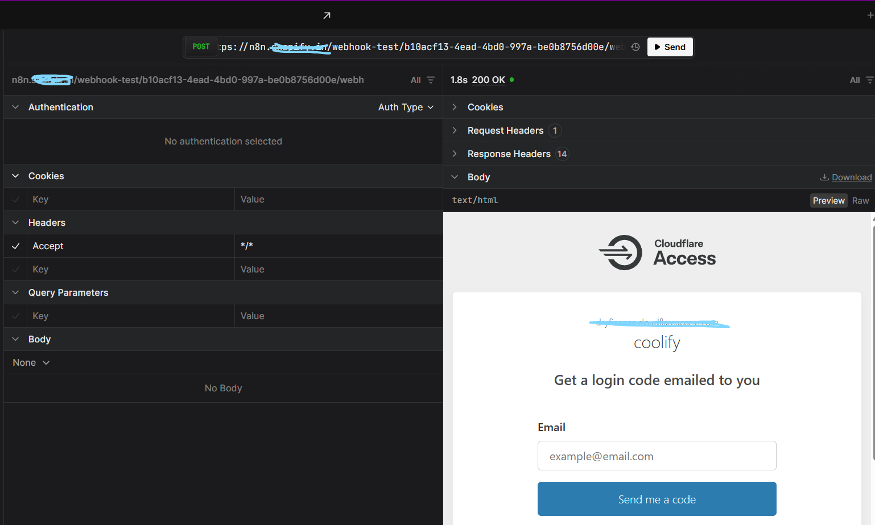Click the coolify application name
The width and height of the screenshot is (875, 525).
coord(657,343)
